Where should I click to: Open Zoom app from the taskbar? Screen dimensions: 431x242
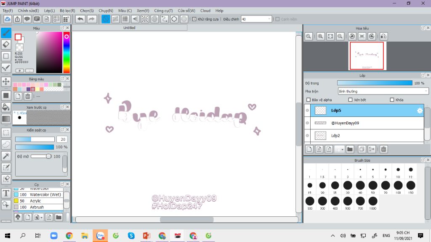54,236
